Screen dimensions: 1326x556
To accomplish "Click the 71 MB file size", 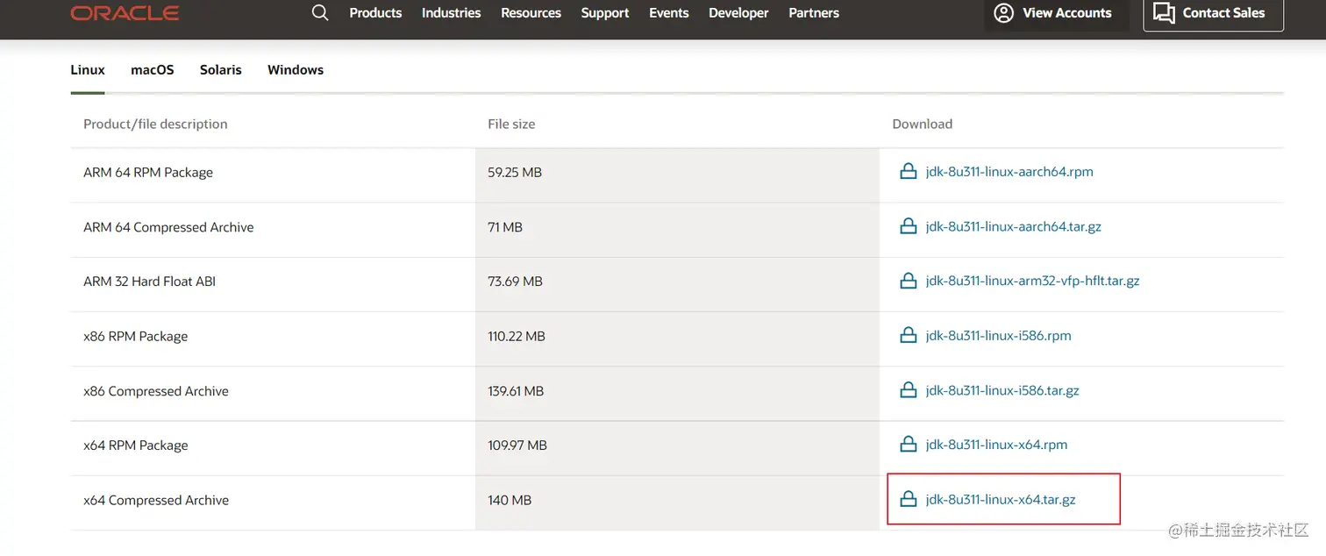I will (505, 227).
